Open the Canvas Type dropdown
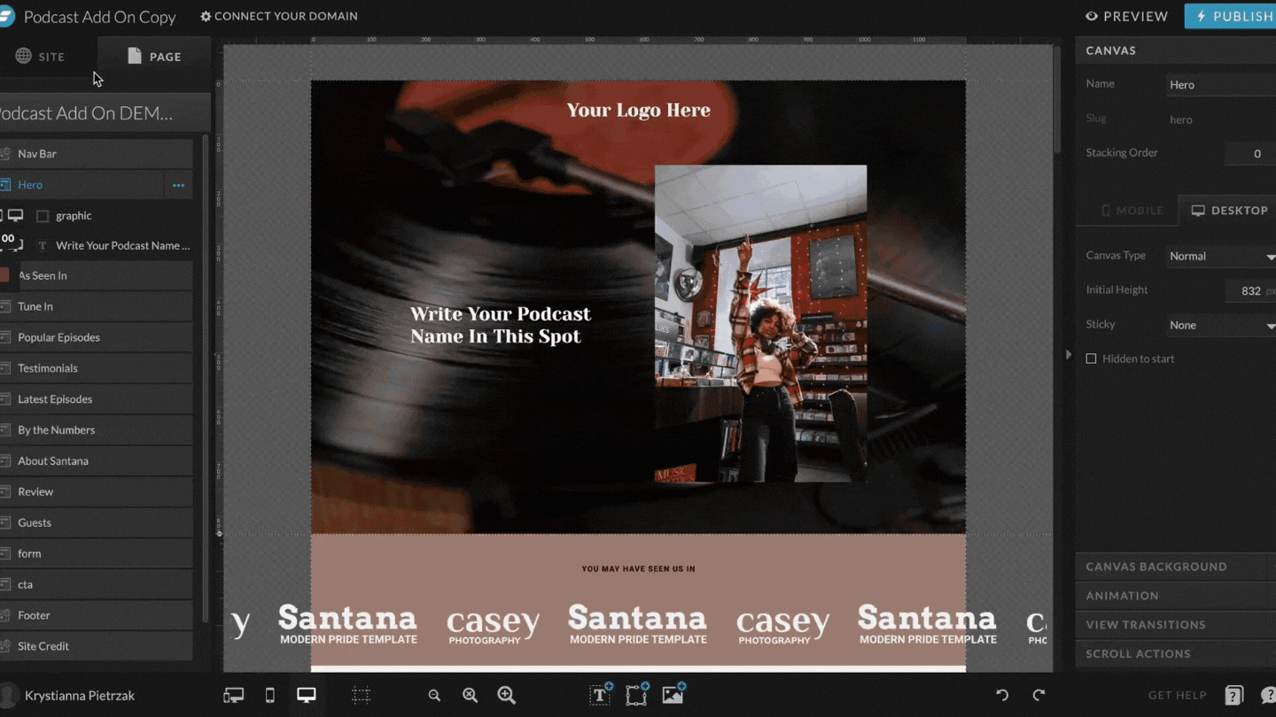Image resolution: width=1276 pixels, height=717 pixels. (1221, 256)
